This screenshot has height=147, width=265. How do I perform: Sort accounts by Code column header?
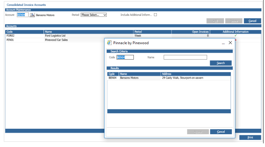(x=25, y=32)
